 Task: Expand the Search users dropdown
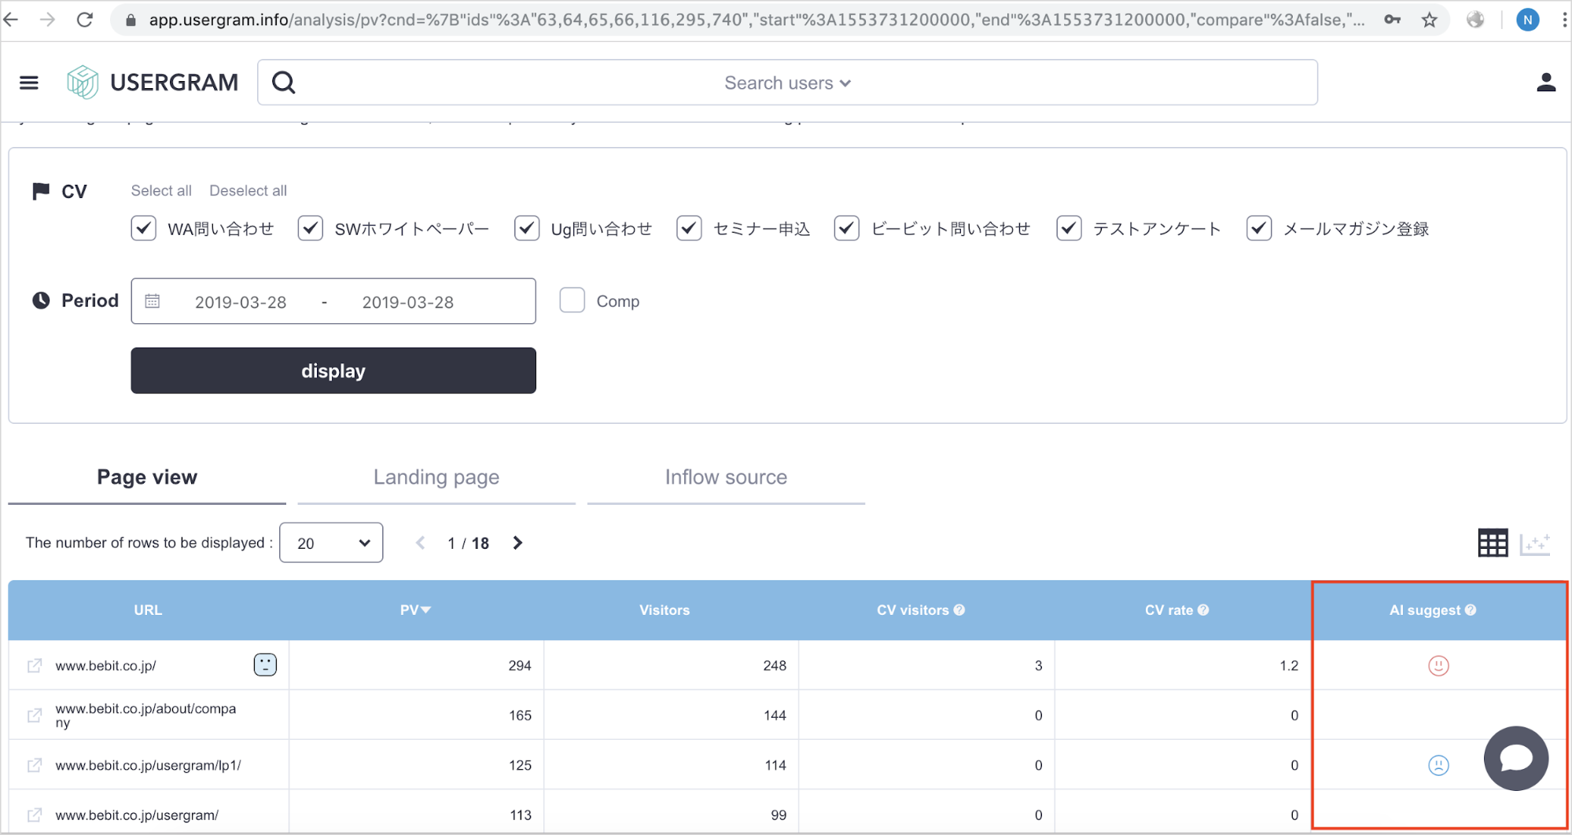point(787,83)
